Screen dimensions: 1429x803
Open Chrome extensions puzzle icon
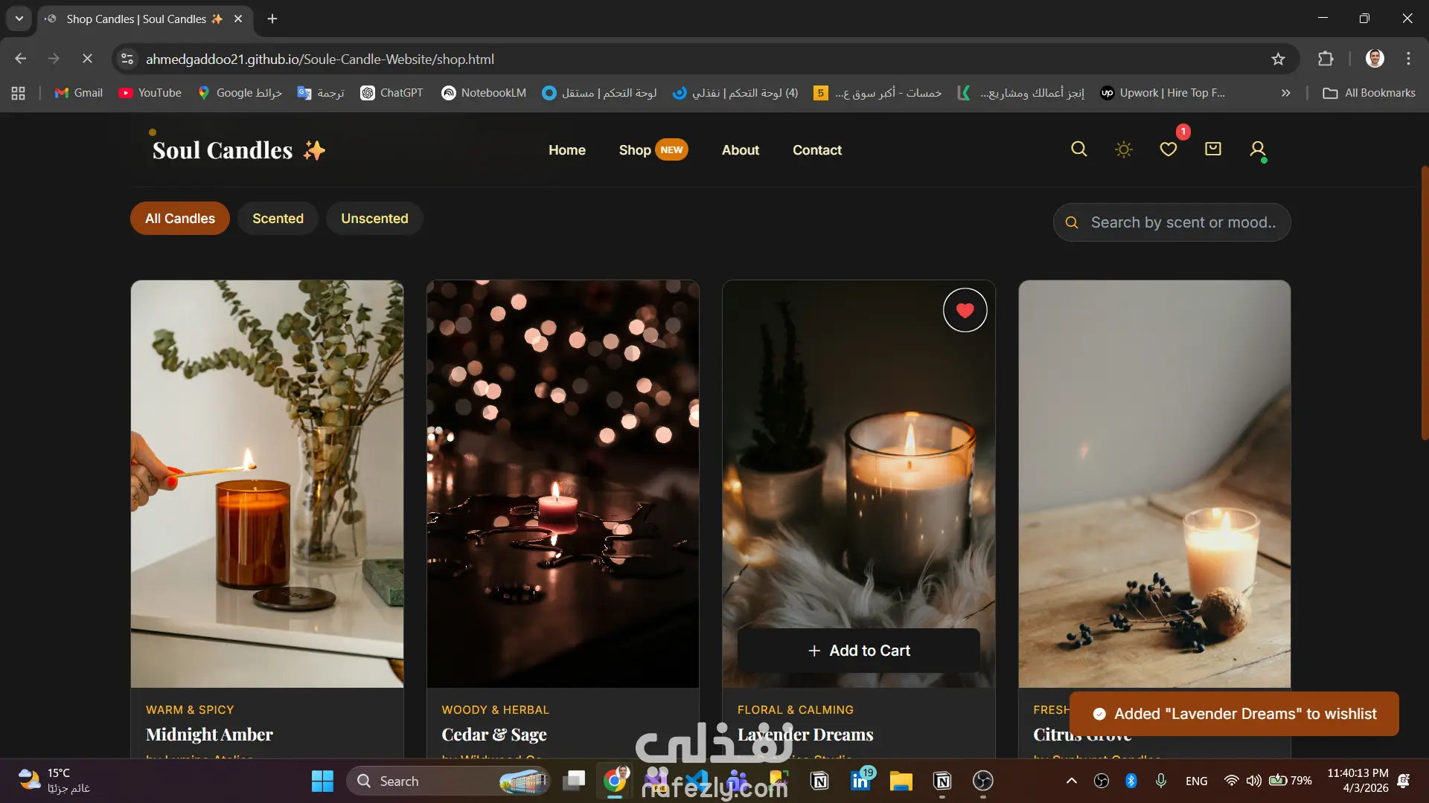1326,59
